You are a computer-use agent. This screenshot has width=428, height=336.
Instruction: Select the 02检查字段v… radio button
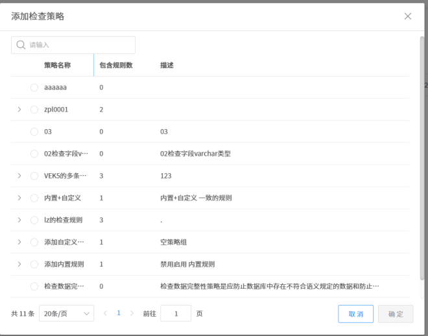34,154
